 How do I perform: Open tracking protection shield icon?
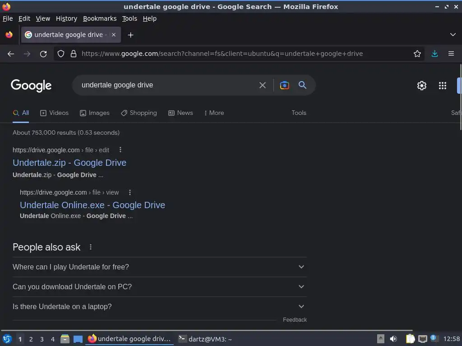click(x=61, y=54)
